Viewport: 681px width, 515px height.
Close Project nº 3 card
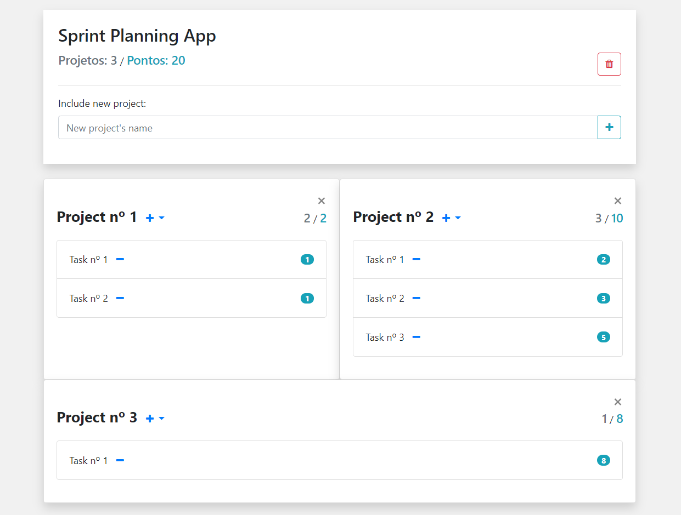[618, 402]
